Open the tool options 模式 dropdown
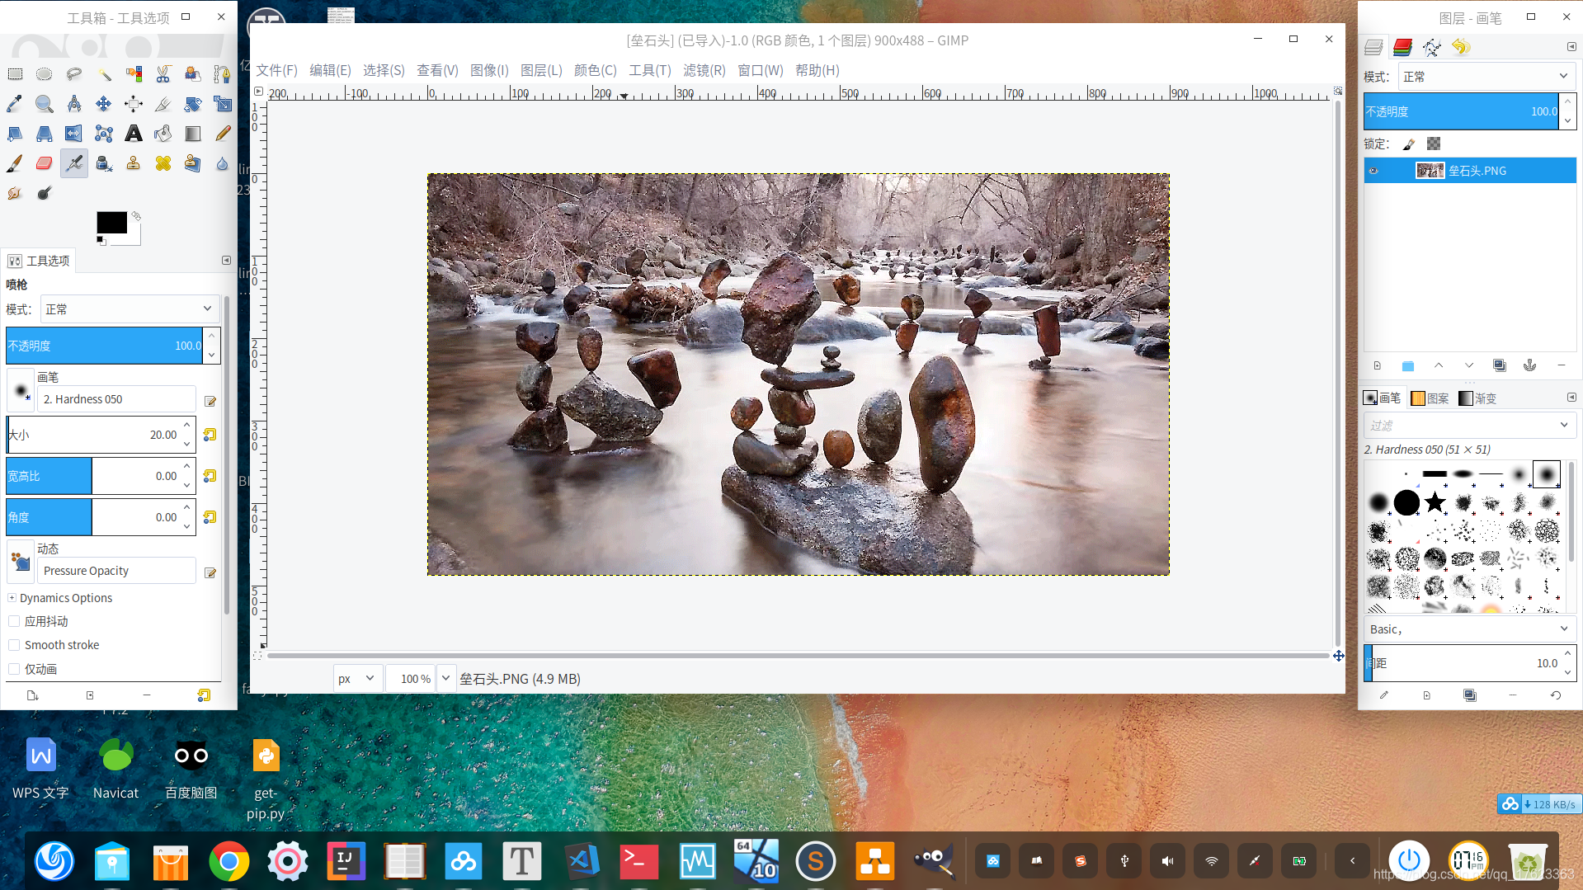This screenshot has width=1583, height=890. click(x=130, y=309)
